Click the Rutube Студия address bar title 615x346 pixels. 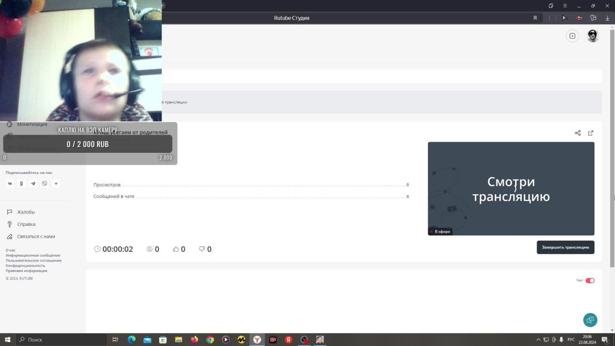point(292,18)
